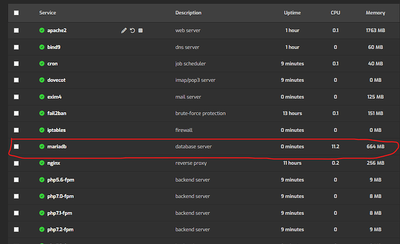The image size is (400, 244).
Task: Open the exim4 service name
Action: point(54,97)
